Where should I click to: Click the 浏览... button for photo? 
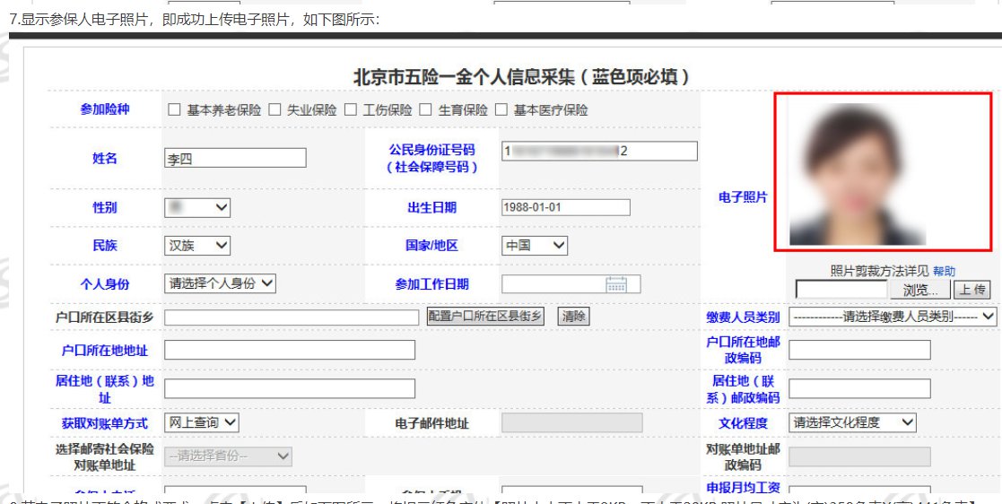pyautogui.click(x=919, y=290)
